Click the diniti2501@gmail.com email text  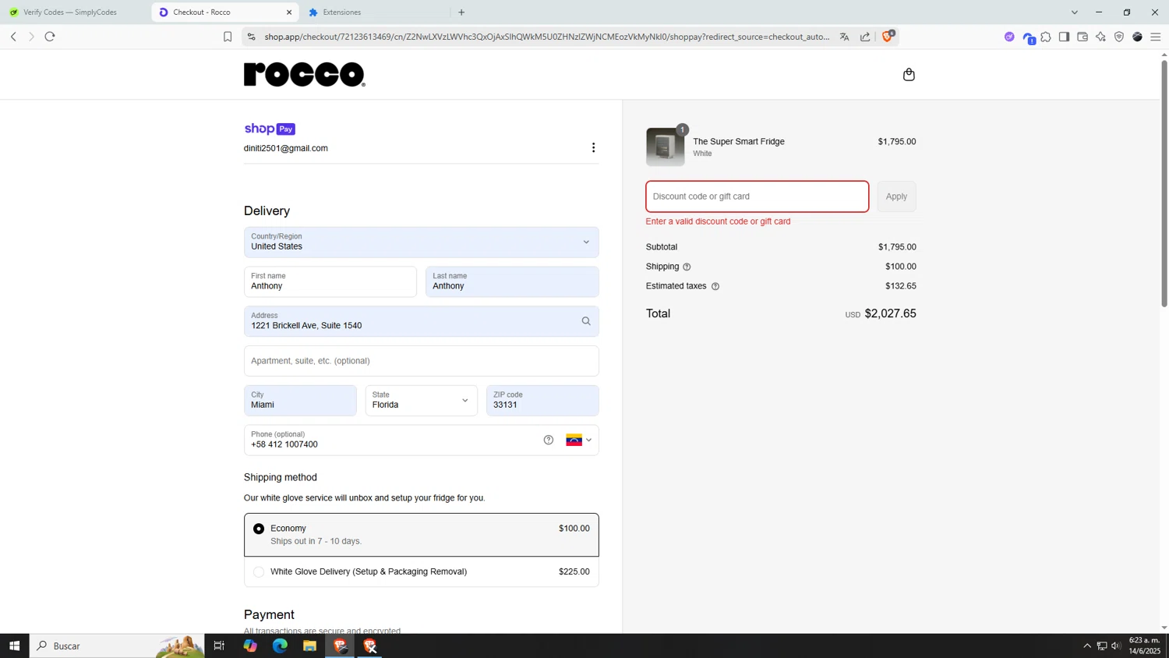click(286, 148)
